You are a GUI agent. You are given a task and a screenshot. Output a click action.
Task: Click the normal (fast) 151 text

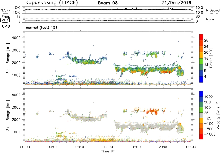[42, 27]
